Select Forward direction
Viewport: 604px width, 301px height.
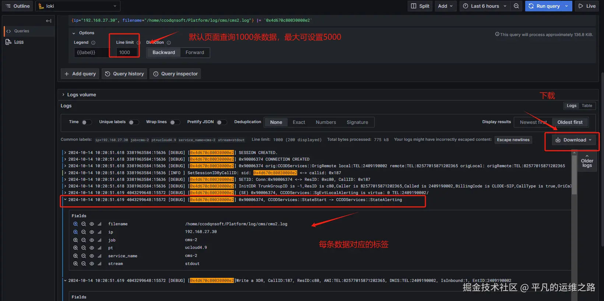pos(195,53)
